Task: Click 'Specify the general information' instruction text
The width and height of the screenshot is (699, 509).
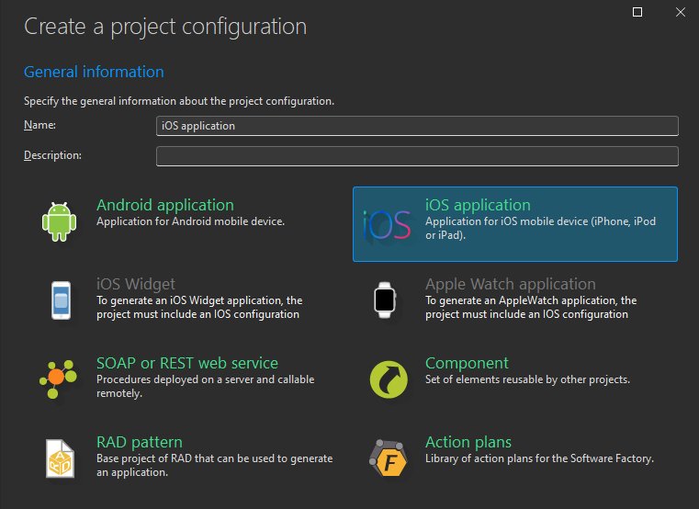Action: tap(179, 101)
